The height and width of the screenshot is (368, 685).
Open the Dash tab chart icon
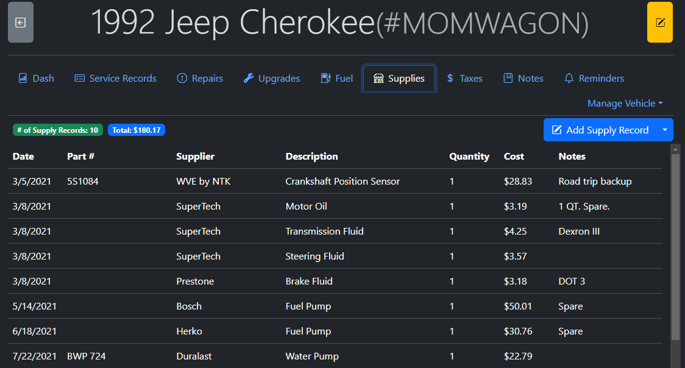click(x=23, y=79)
